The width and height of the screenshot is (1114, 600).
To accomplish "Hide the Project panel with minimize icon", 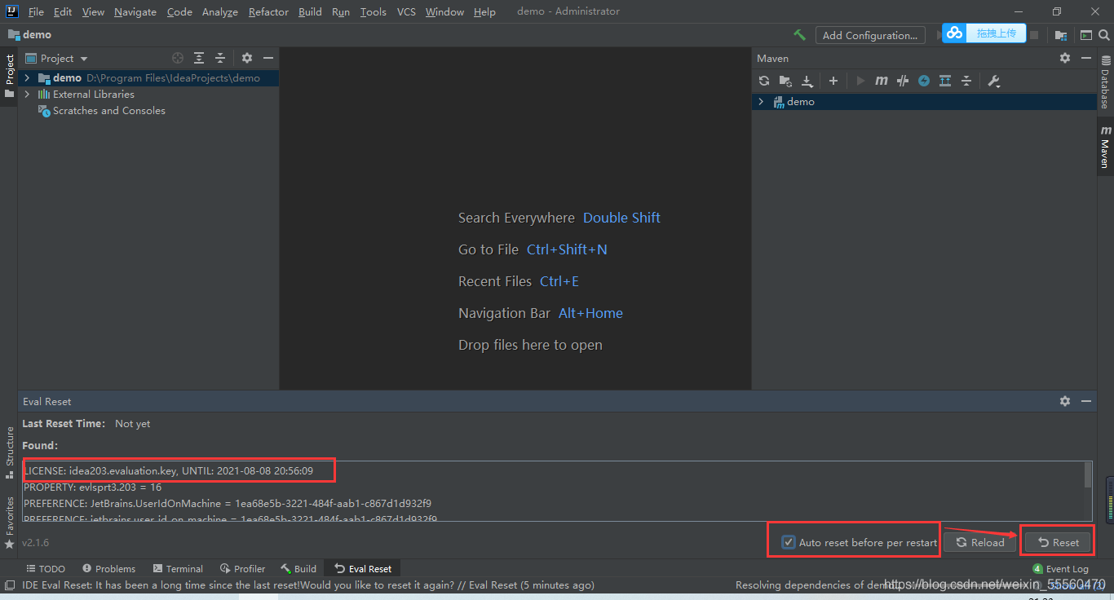I will click(x=267, y=58).
